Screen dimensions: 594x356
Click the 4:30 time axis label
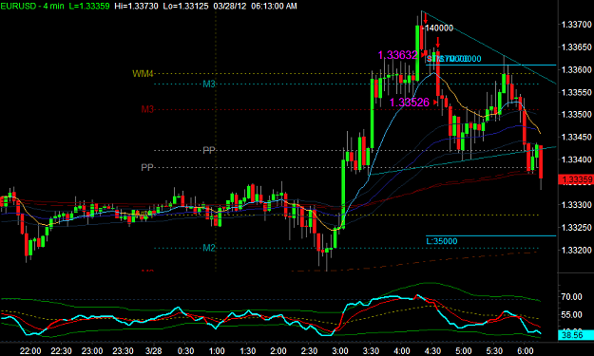point(432,351)
